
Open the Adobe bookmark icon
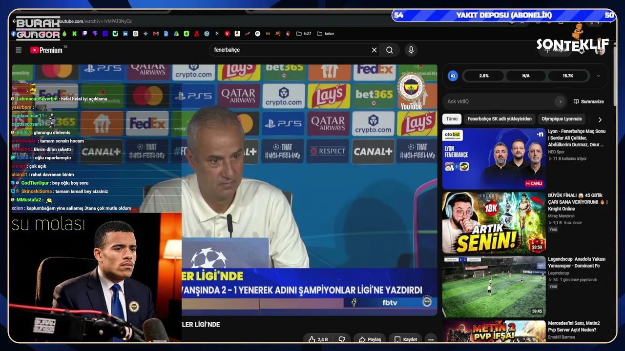tap(196, 34)
